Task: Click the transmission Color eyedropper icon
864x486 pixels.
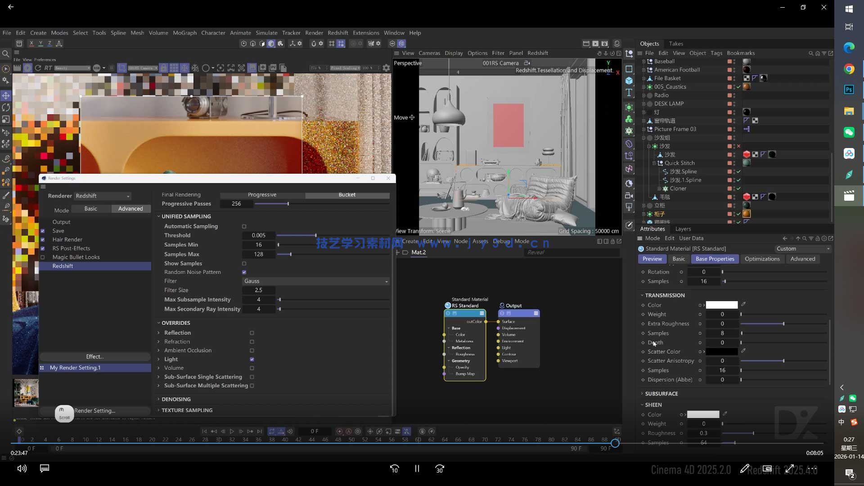Action: (x=743, y=305)
